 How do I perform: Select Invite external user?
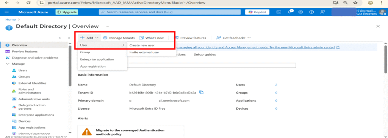click(x=144, y=52)
